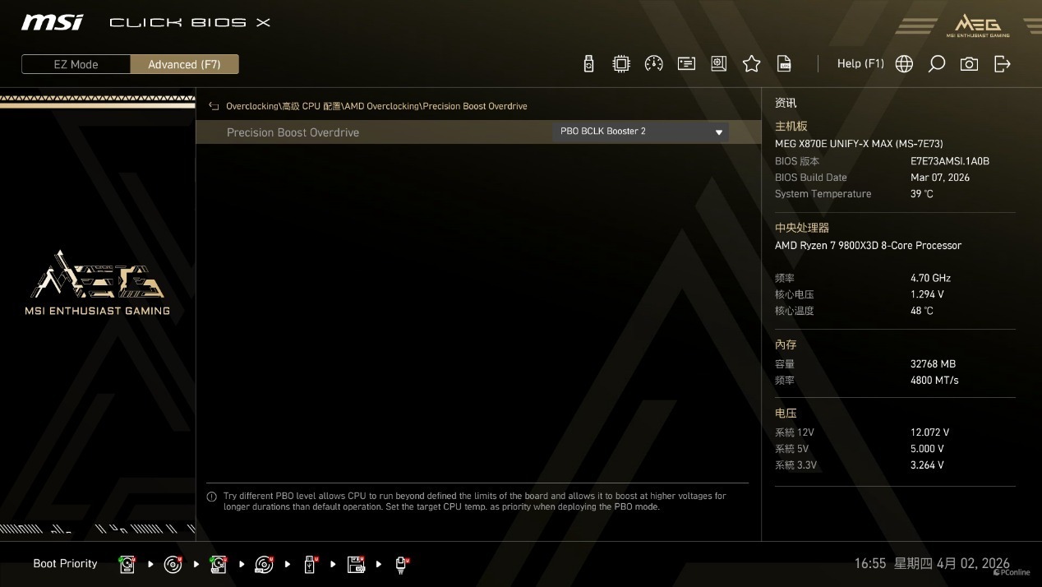Viewport: 1042px width, 587px height.
Task: Click the memory capacity value 32768 MB
Action: 933,364
